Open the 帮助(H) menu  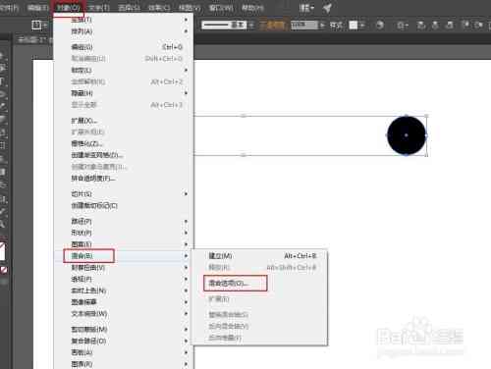click(252, 8)
